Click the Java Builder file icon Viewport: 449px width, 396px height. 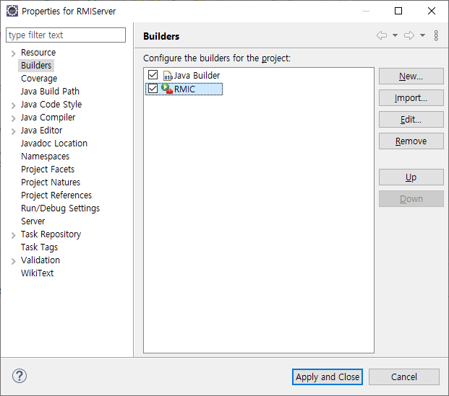coord(168,76)
